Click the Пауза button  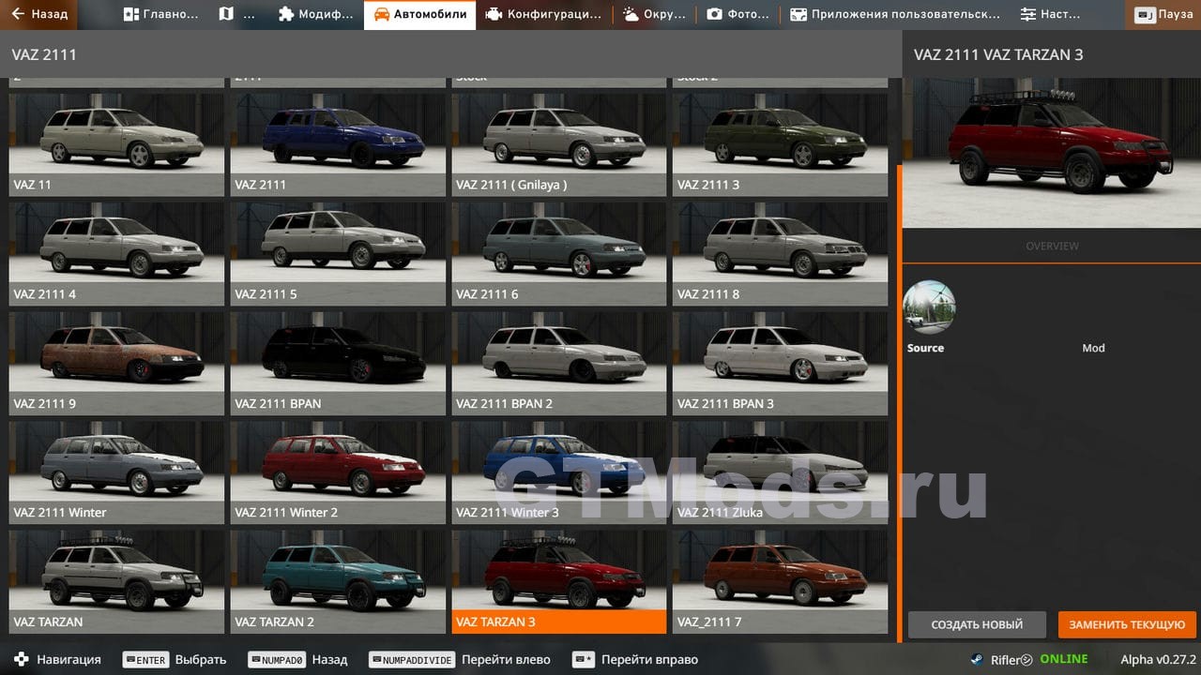(x=1163, y=14)
